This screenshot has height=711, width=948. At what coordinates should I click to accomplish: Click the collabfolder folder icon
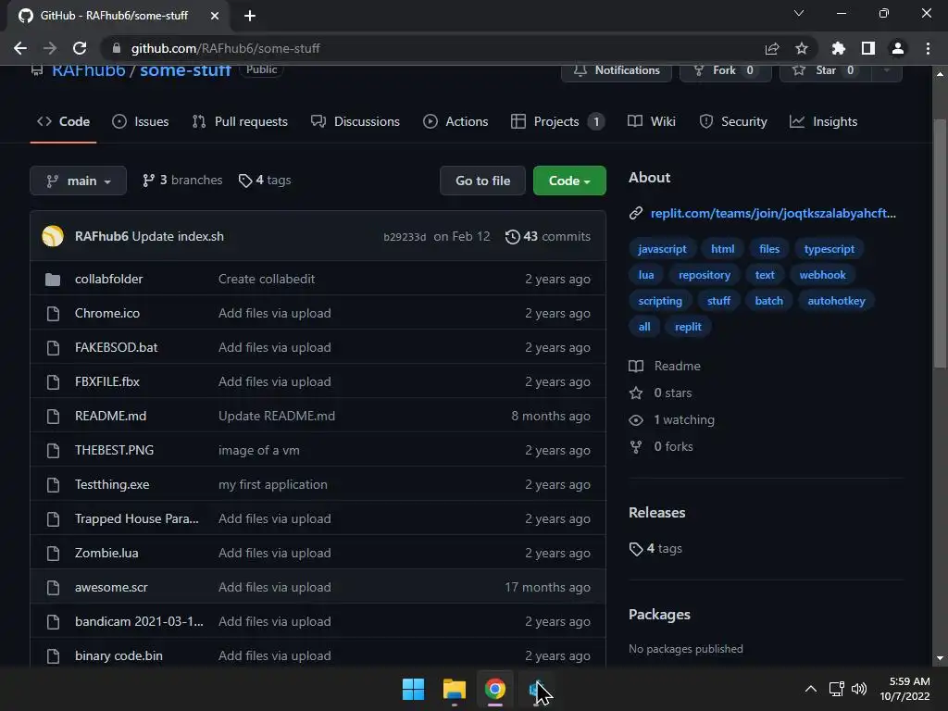tap(53, 280)
